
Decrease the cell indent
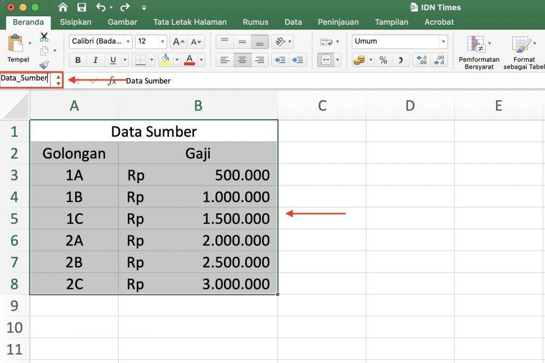280,60
